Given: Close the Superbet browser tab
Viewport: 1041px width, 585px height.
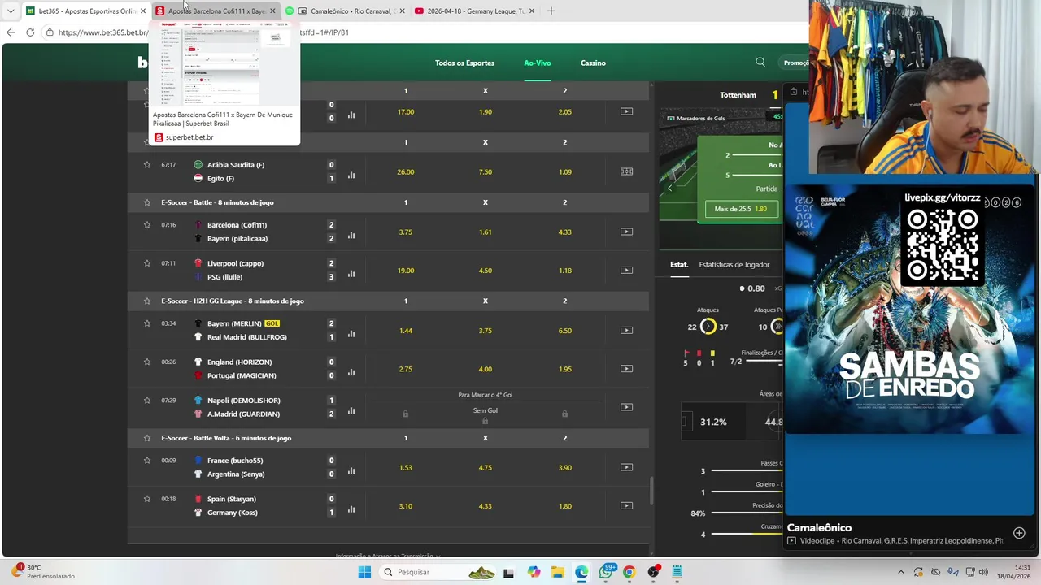Looking at the screenshot, I should click(x=272, y=11).
